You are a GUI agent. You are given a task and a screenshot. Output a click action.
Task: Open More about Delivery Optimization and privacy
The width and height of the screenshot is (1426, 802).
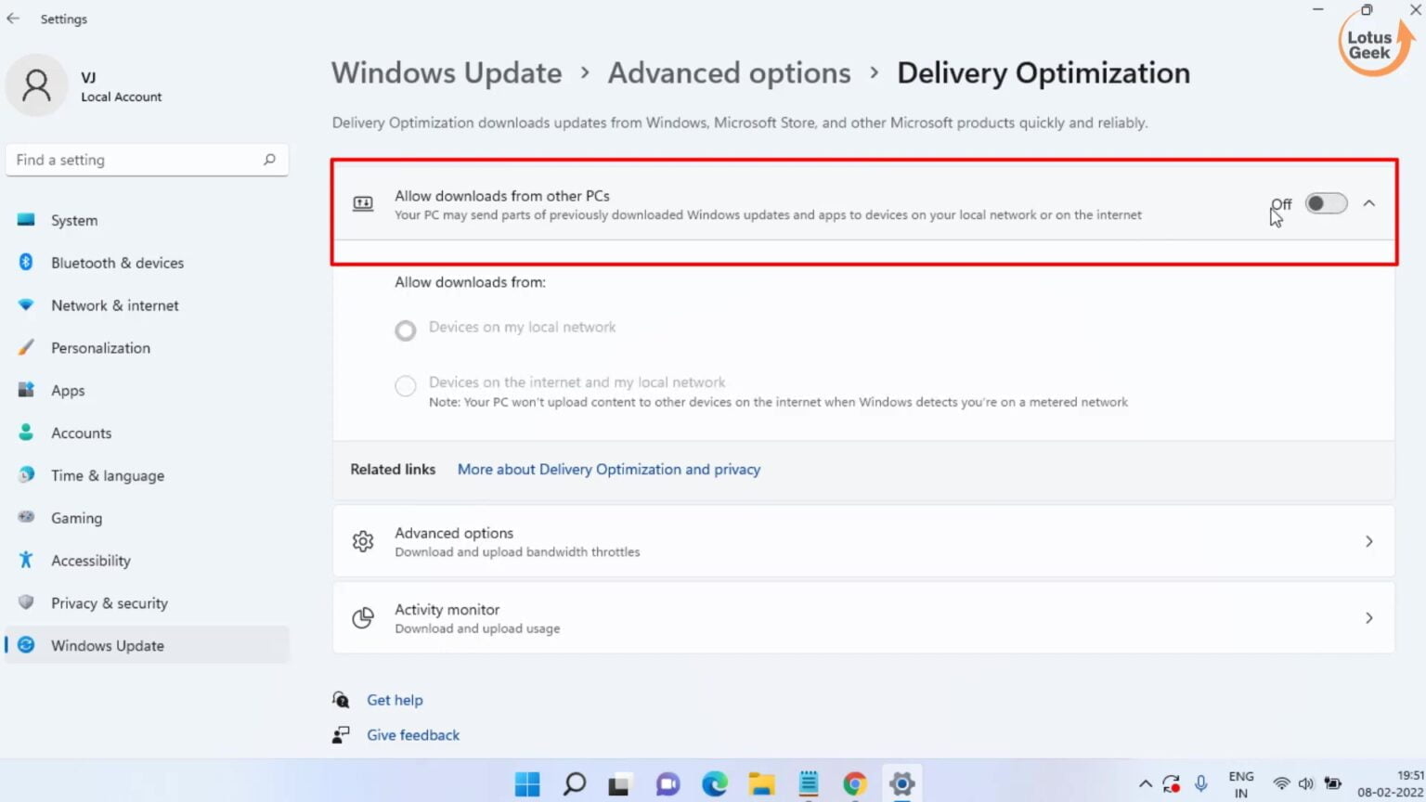point(609,470)
